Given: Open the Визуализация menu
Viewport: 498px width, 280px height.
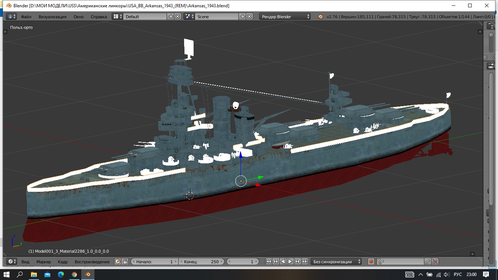Looking at the screenshot, I should coord(52,17).
